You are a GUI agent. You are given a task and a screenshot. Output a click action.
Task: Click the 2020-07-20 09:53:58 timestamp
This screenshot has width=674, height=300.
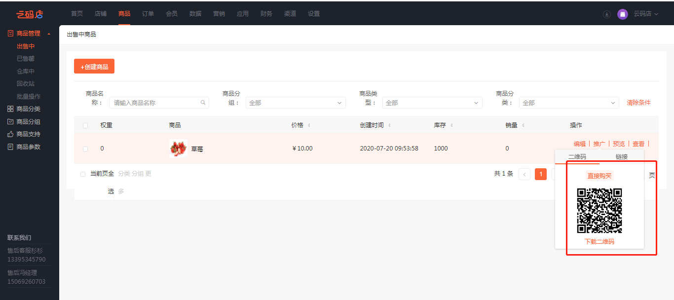(389, 149)
